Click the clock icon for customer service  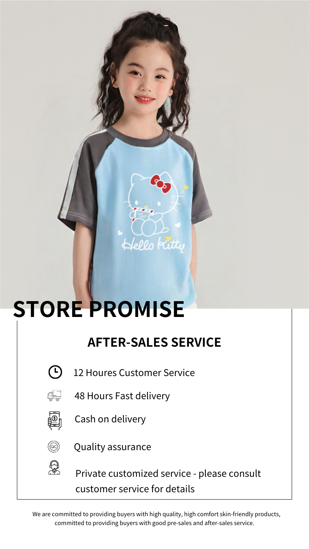pos(55,372)
